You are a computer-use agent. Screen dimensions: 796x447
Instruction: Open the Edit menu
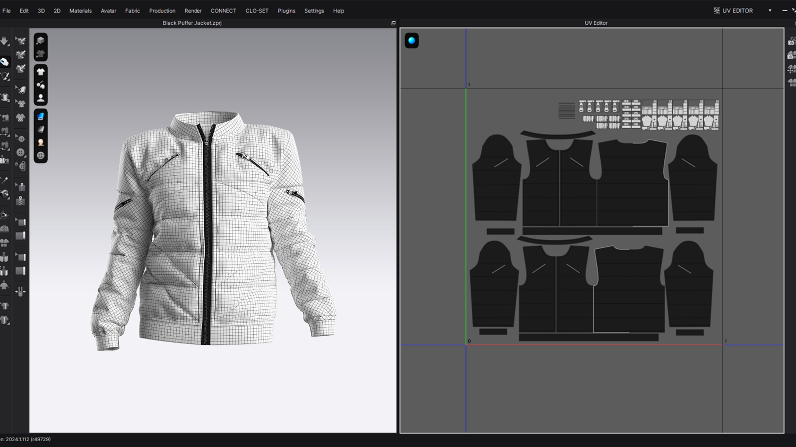(24, 11)
